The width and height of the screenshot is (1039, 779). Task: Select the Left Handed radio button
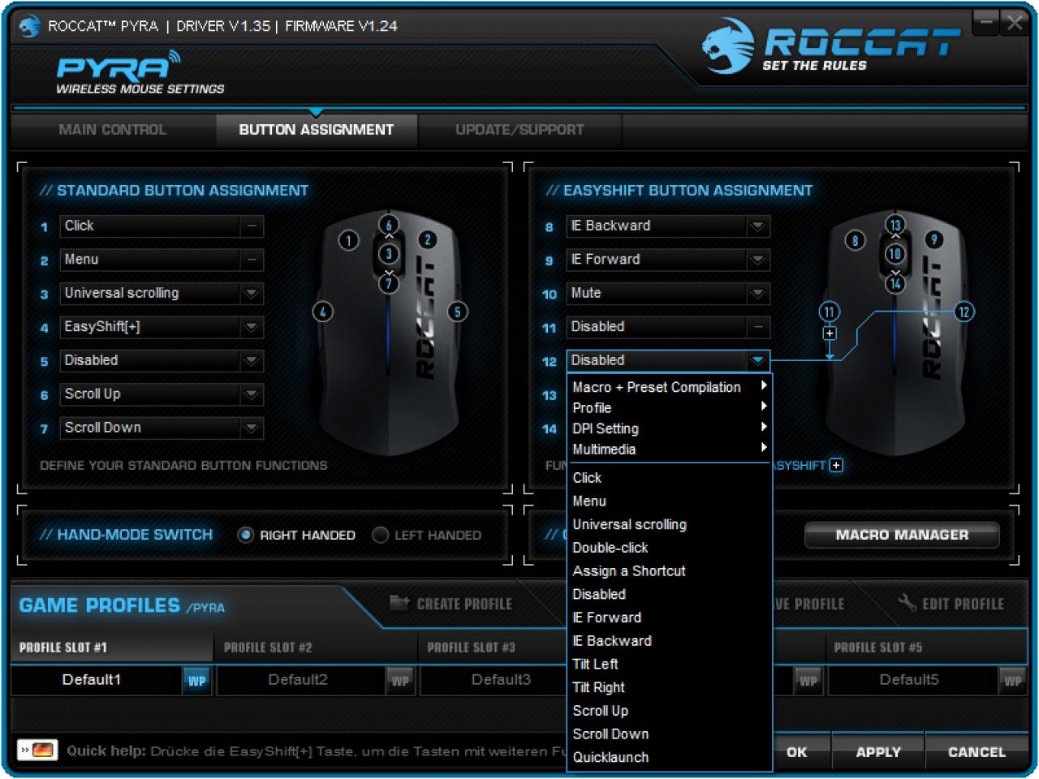click(380, 535)
